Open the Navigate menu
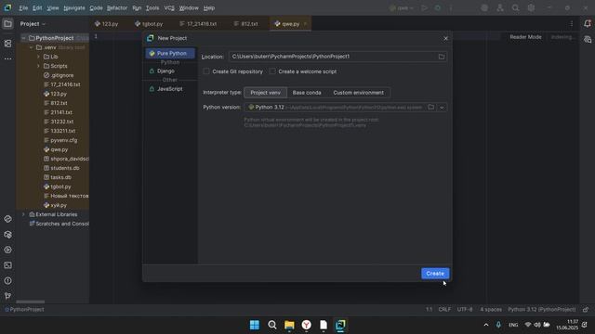Image resolution: width=595 pixels, height=334 pixels. (x=74, y=8)
